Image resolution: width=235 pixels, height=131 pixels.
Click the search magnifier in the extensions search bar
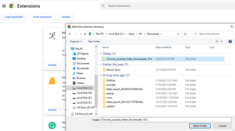pyautogui.click(x=103, y=6)
